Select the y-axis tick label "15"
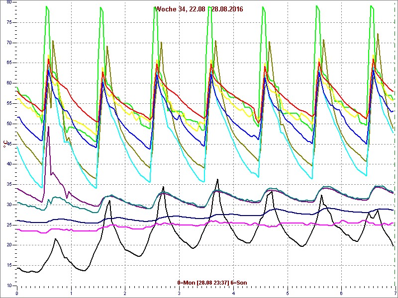The image size is (398, 298). [9, 266]
